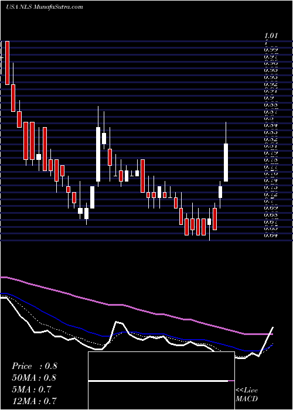This screenshot has width=293, height=410.
Task: Click the '12MA : 0.7' readout
Action: pyautogui.click(x=34, y=401)
